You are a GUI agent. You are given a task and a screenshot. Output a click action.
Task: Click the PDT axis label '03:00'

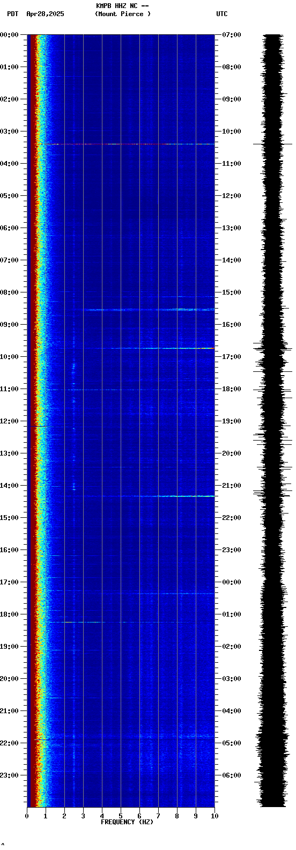coord(9,131)
